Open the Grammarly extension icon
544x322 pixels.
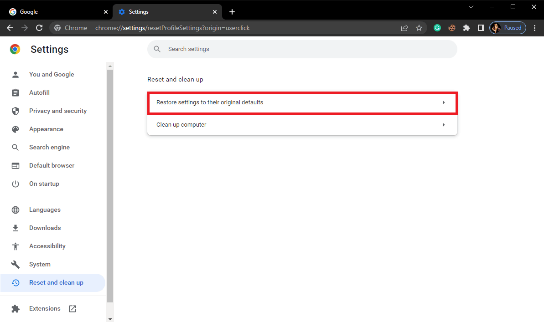[x=437, y=28]
